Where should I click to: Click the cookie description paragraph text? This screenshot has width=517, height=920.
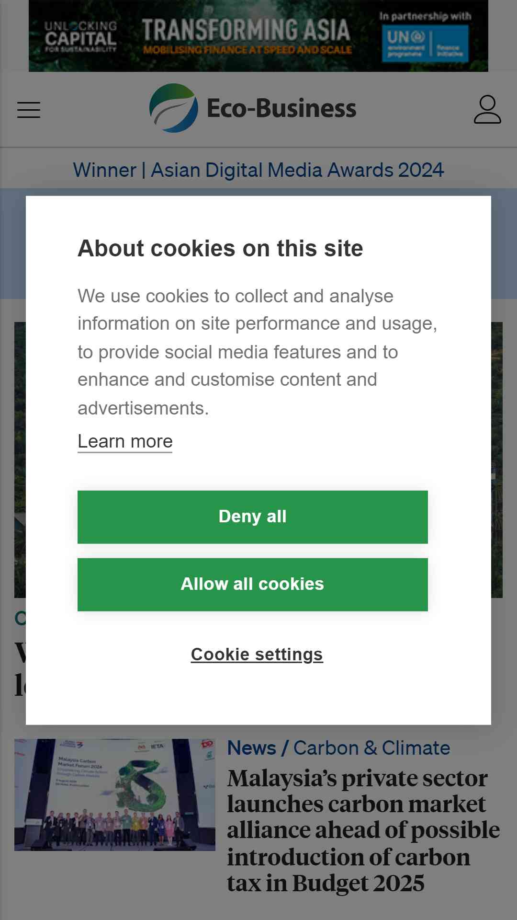pyautogui.click(x=258, y=352)
